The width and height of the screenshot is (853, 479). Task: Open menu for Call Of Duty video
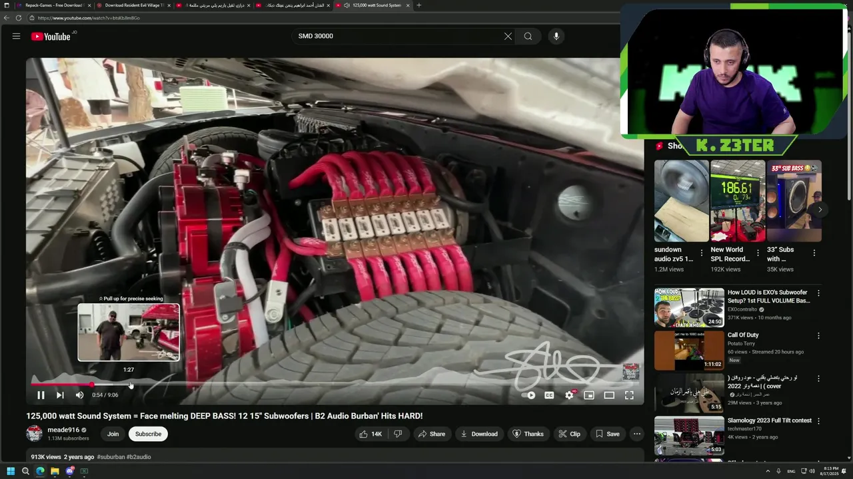pos(818,336)
